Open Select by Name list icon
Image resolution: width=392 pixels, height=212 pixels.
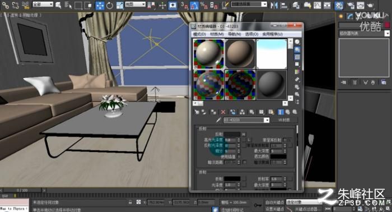68,5
